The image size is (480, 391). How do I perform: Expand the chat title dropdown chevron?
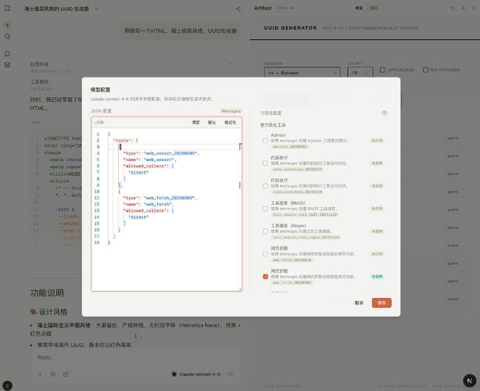tap(97, 9)
